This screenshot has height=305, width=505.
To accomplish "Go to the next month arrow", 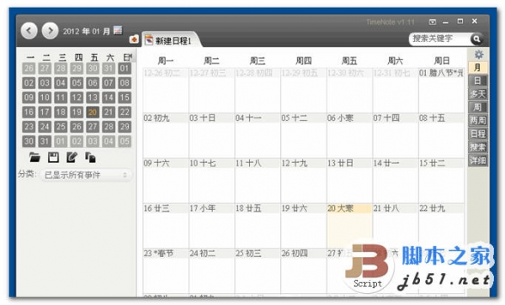I will click(x=50, y=31).
